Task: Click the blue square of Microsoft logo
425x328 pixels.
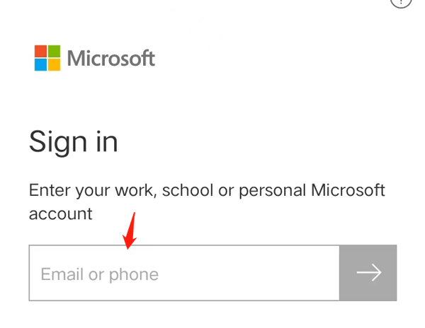Action: click(40, 65)
